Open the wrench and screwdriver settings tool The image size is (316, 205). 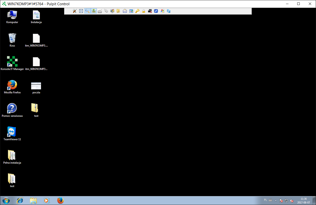[75, 11]
